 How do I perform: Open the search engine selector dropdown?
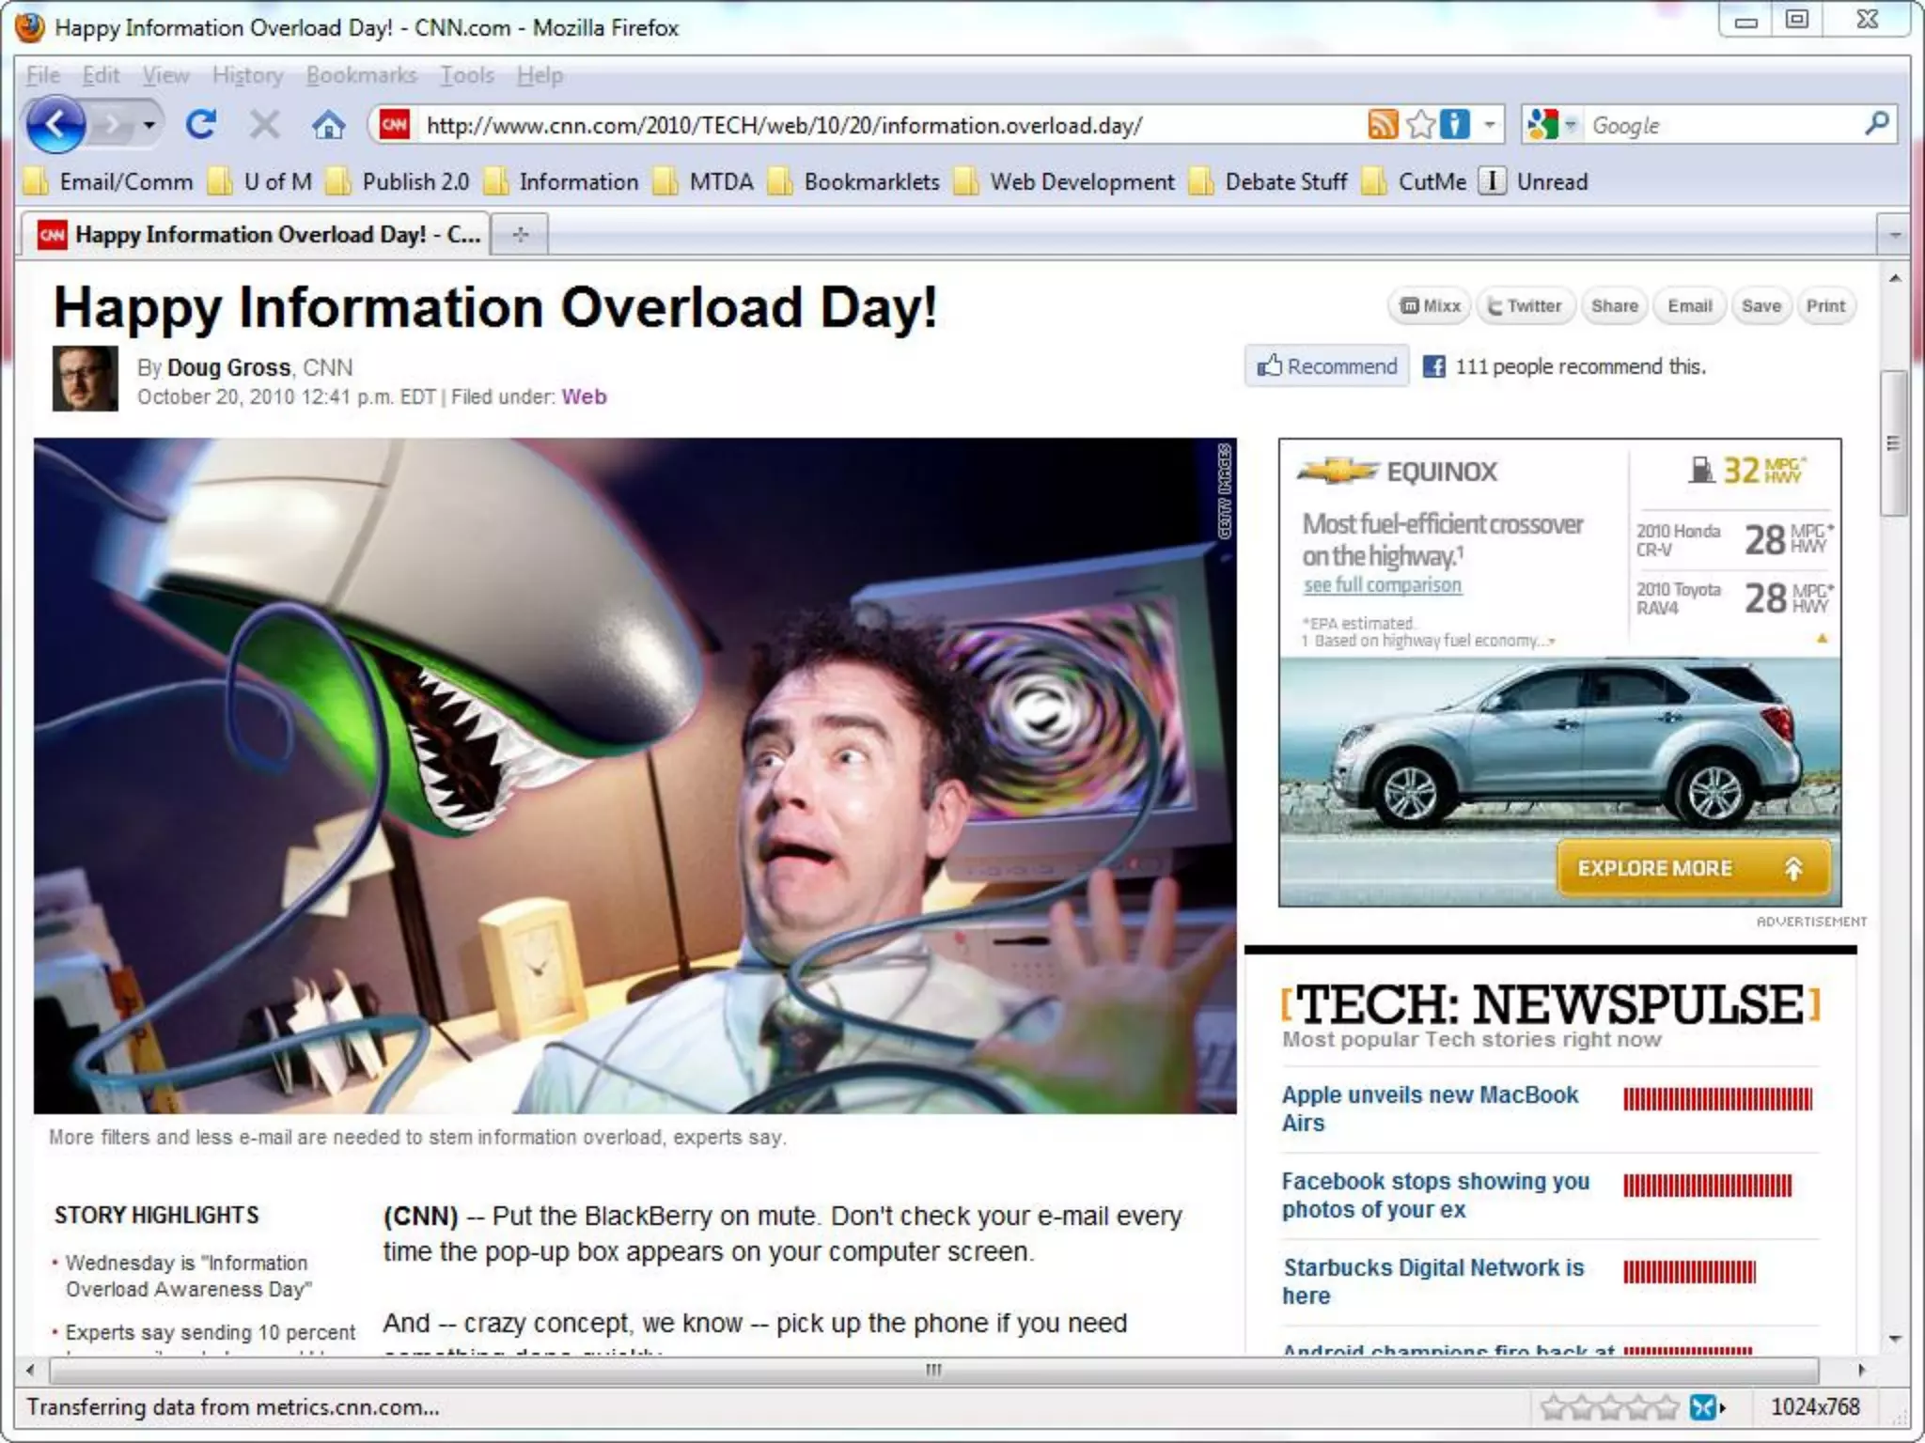pyautogui.click(x=1569, y=124)
